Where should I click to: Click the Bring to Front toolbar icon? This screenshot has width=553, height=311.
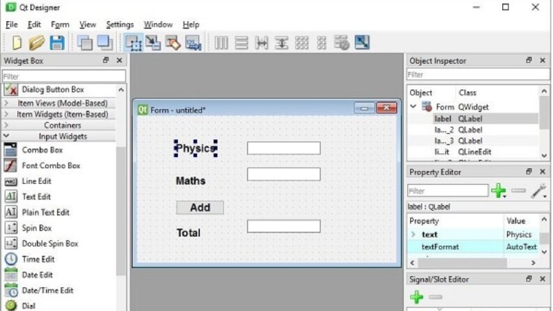[x=105, y=43]
